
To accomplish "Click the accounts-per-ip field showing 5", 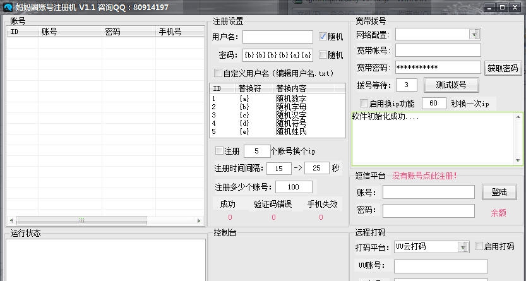I will click(257, 151).
